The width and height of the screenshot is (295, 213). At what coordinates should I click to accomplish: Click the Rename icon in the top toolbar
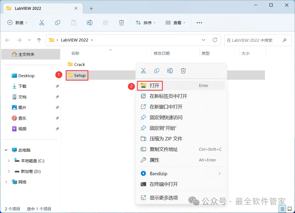tap(90, 23)
